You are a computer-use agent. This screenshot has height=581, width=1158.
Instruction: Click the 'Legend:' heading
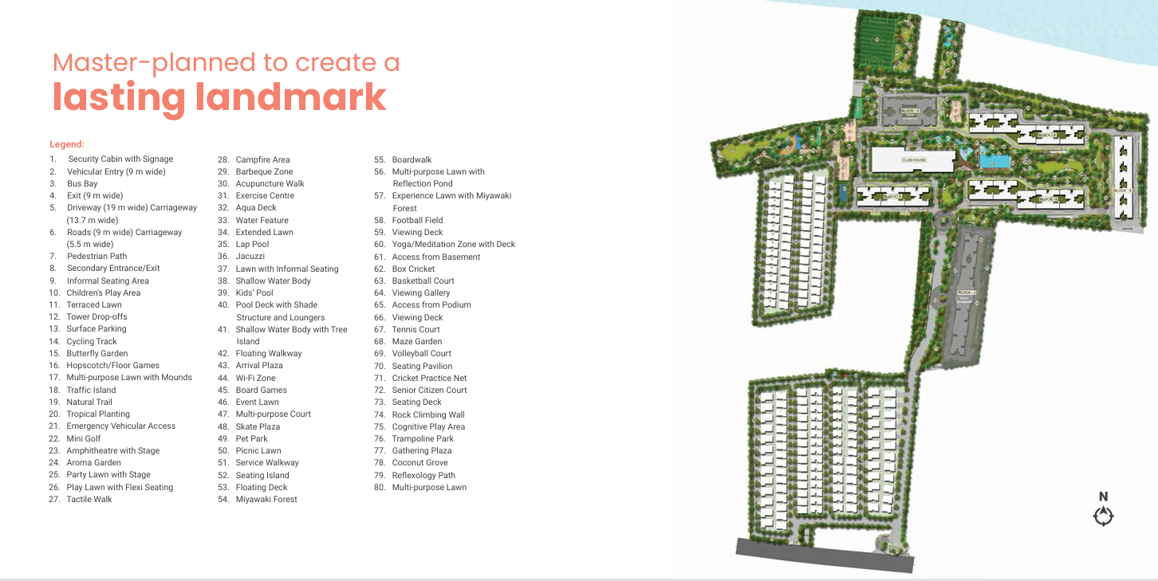pos(67,144)
